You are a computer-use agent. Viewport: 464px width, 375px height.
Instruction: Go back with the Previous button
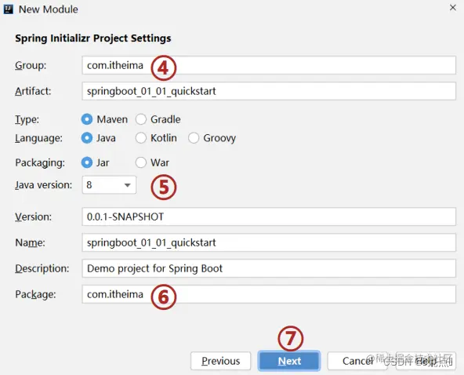click(221, 361)
